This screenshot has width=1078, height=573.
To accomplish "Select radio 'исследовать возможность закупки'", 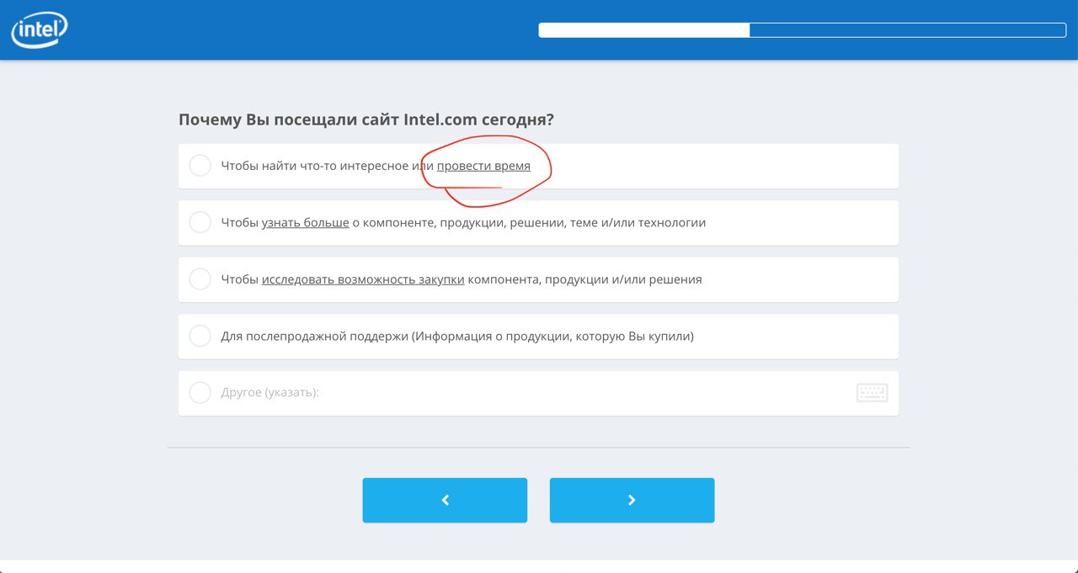I will coord(200,279).
